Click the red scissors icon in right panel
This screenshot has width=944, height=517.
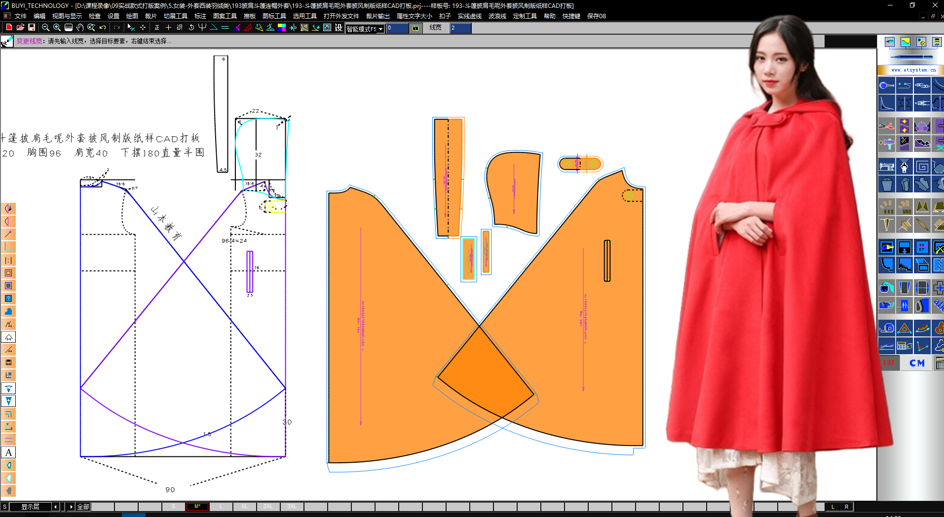coord(886,125)
